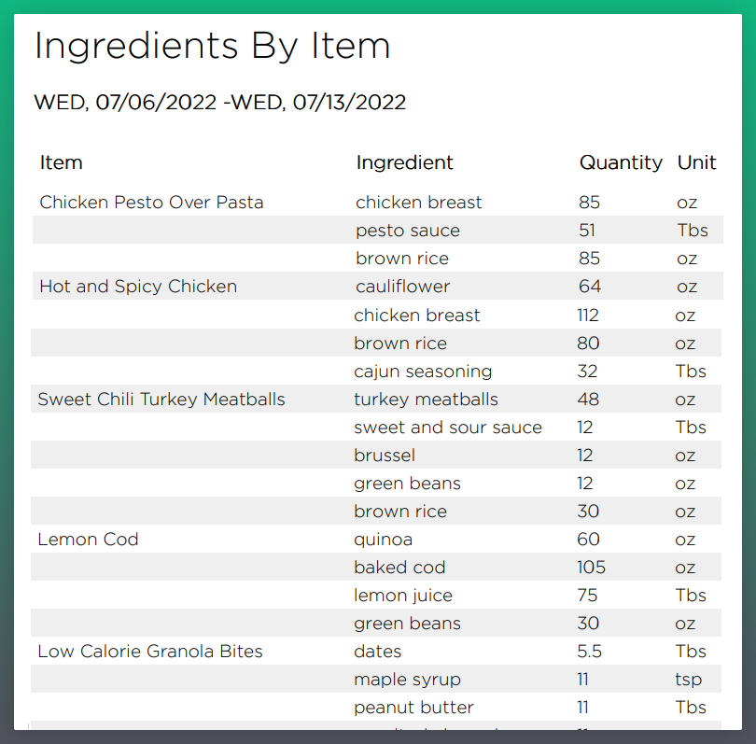Click the maple syrup ingredient cell
Image resolution: width=756 pixels, height=744 pixels.
[407, 680]
